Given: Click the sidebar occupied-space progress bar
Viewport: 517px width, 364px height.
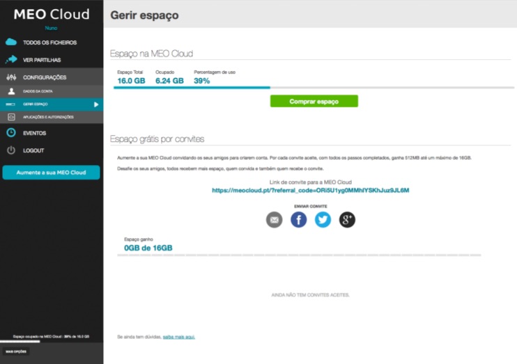Looking at the screenshot, I should coord(52,342).
